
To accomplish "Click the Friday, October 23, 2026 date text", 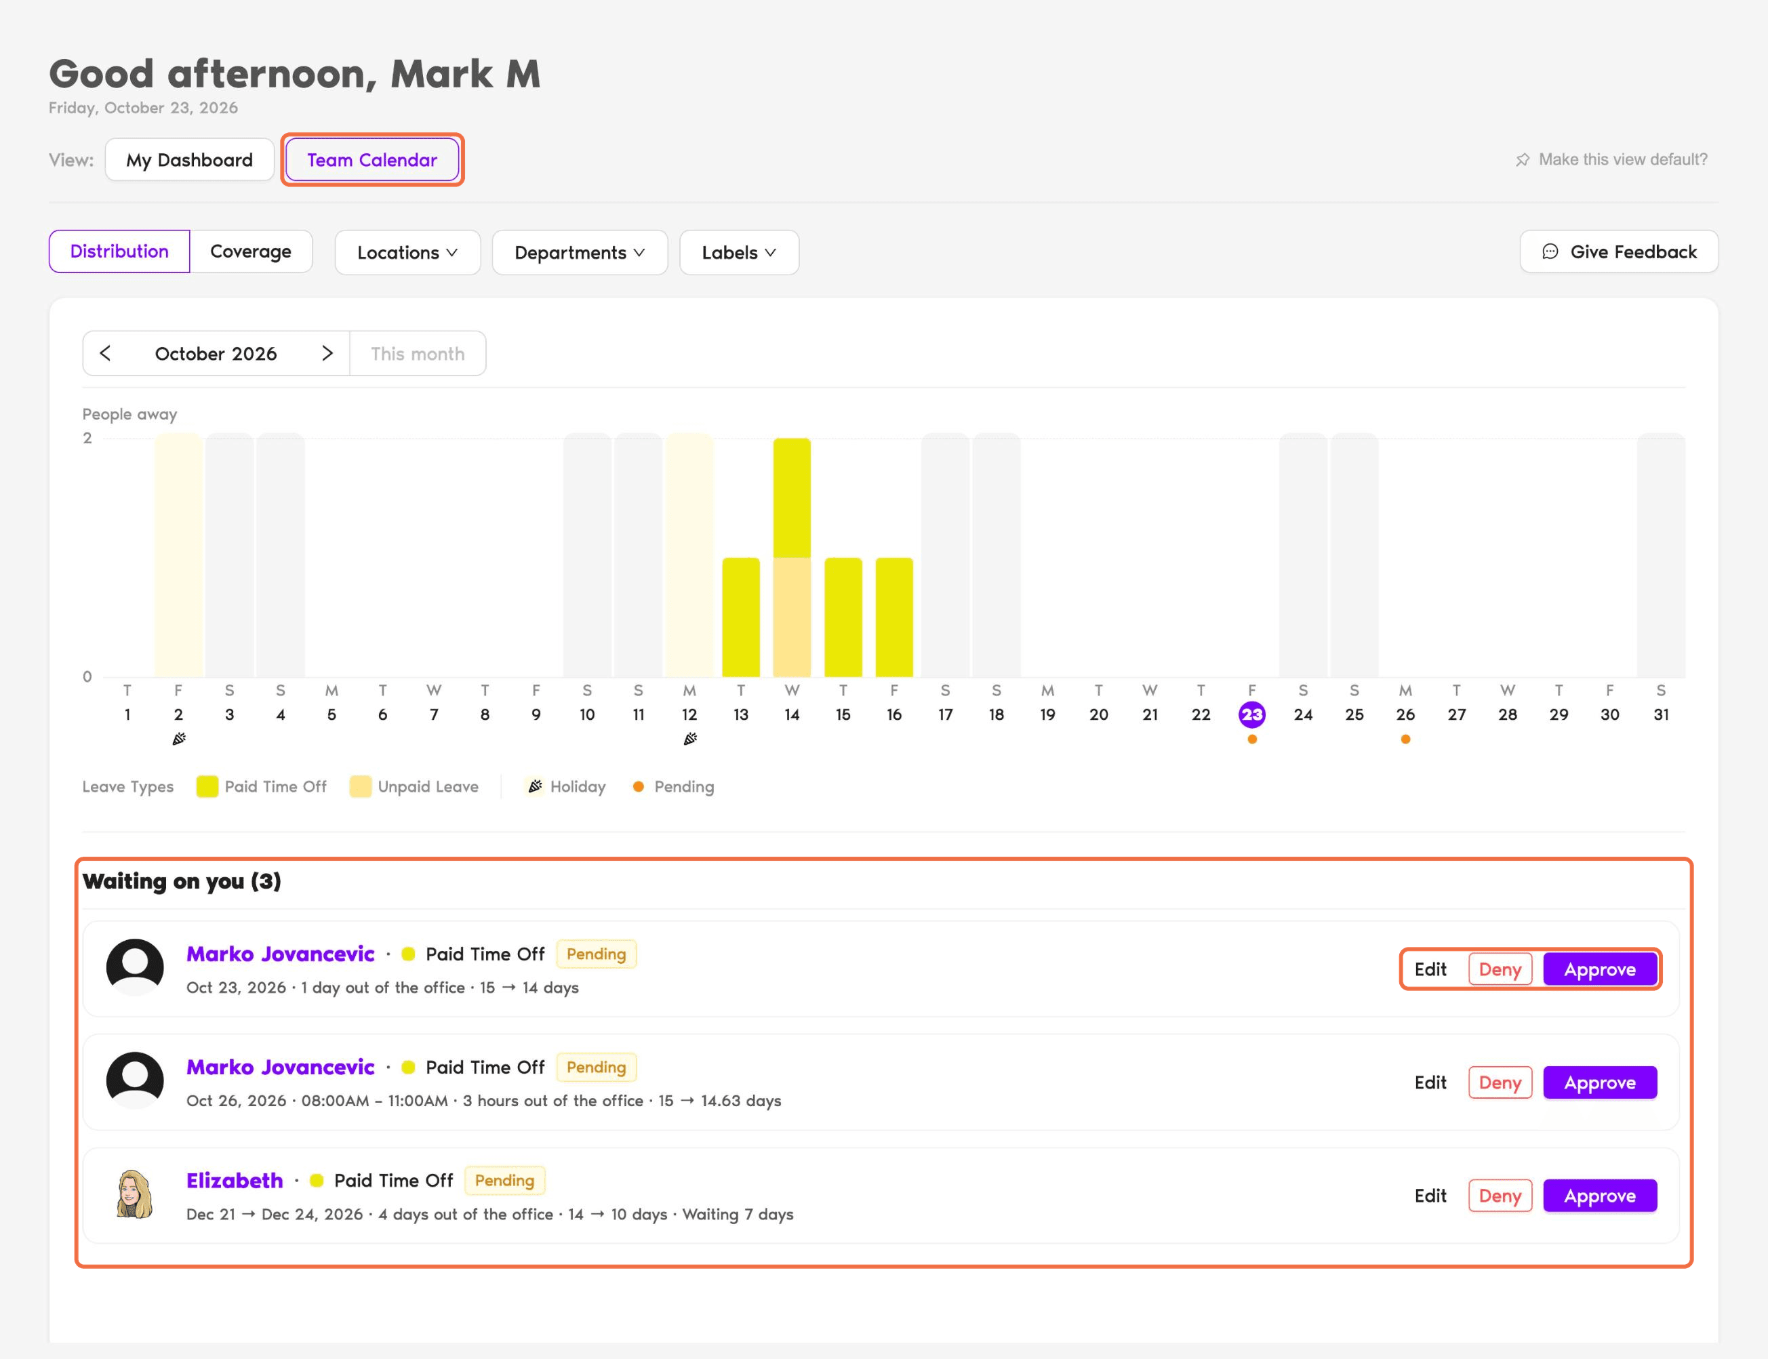I will (143, 108).
